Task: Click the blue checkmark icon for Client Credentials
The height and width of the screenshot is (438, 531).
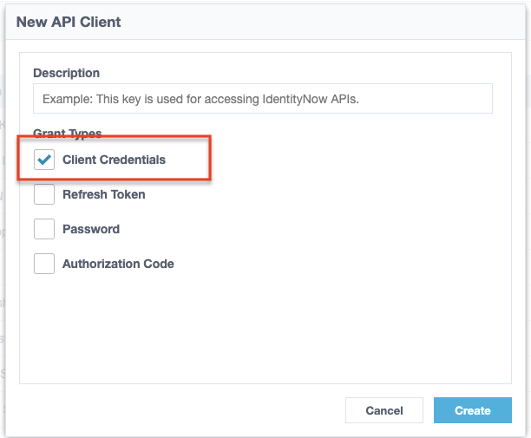Action: [x=44, y=160]
